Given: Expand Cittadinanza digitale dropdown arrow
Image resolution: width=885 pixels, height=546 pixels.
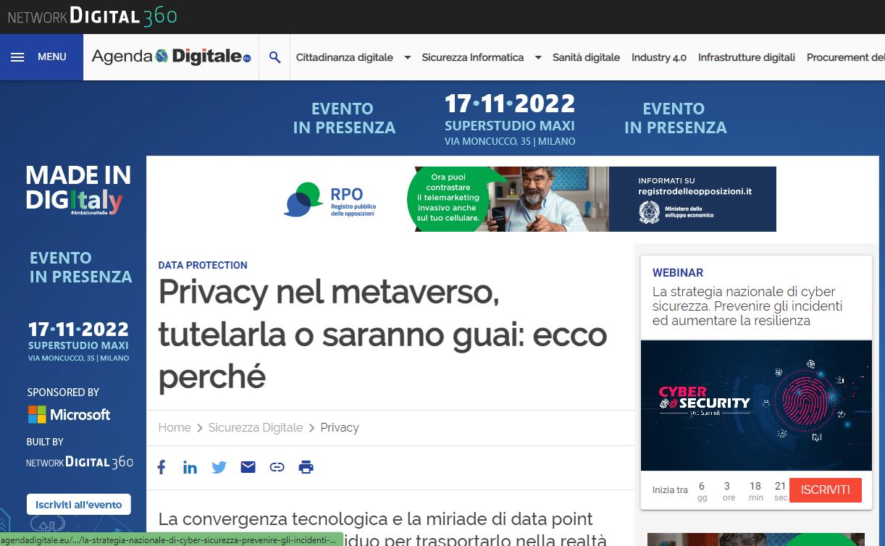Looking at the screenshot, I should pos(407,58).
